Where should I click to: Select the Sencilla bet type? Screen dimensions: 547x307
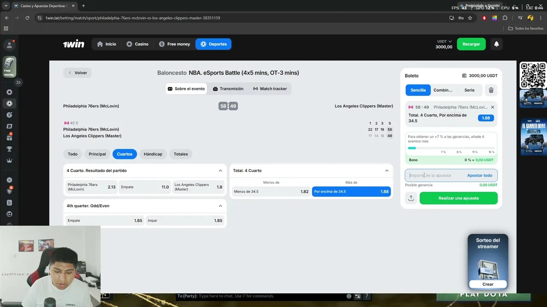pyautogui.click(x=418, y=90)
